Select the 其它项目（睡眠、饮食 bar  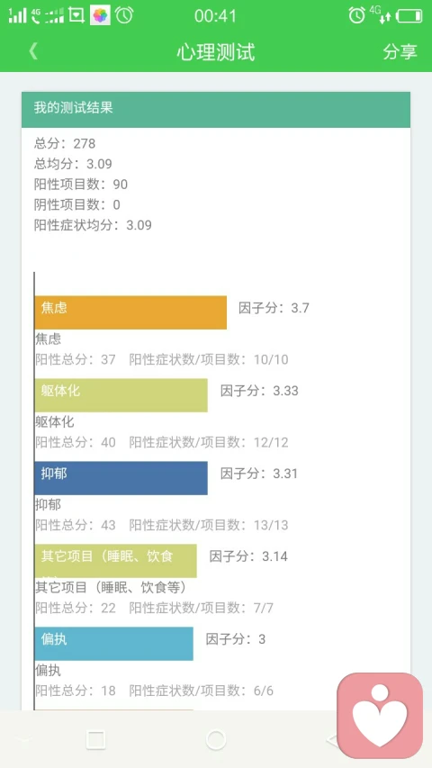click(x=115, y=561)
